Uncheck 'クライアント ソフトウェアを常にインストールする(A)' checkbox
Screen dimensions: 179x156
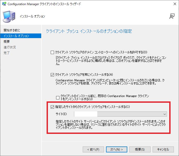point(53,75)
